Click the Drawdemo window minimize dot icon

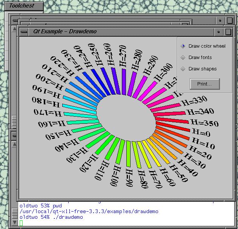point(218,32)
